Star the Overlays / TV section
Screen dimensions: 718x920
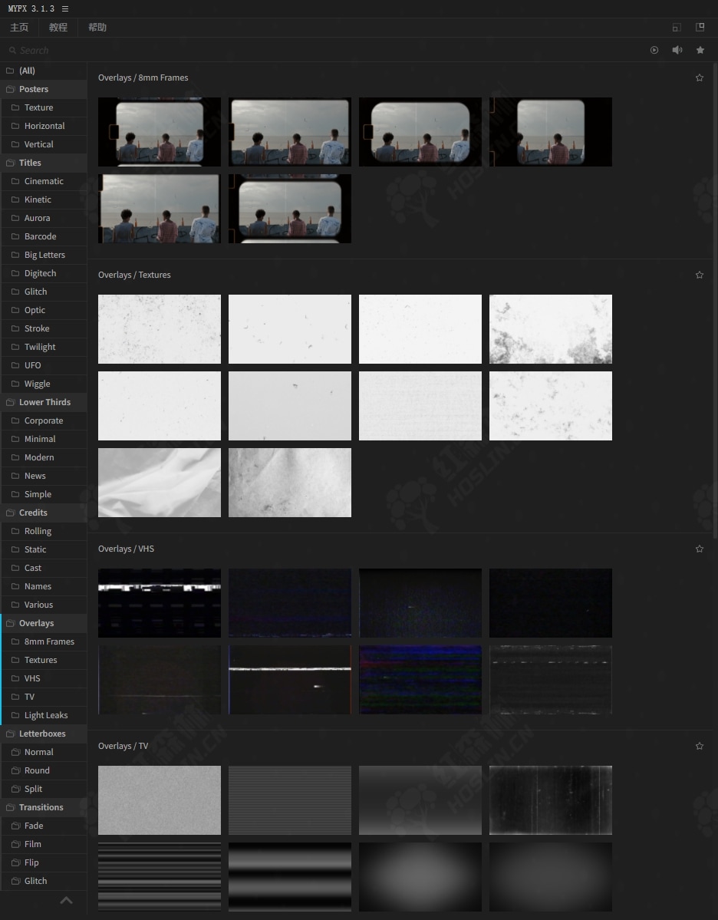(699, 746)
